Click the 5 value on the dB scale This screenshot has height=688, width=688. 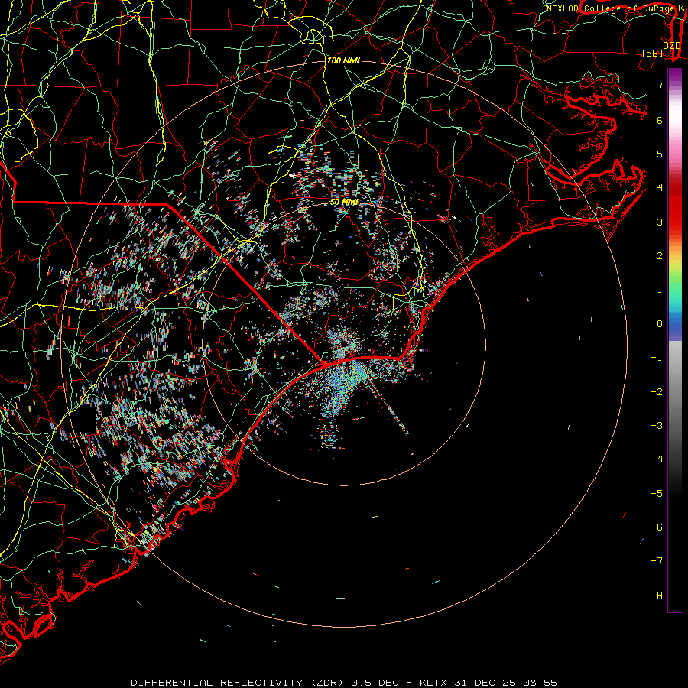coord(660,154)
